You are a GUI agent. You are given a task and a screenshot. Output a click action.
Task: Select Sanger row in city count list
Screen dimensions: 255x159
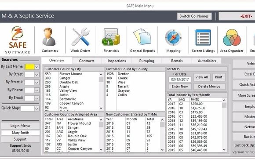click(72, 78)
